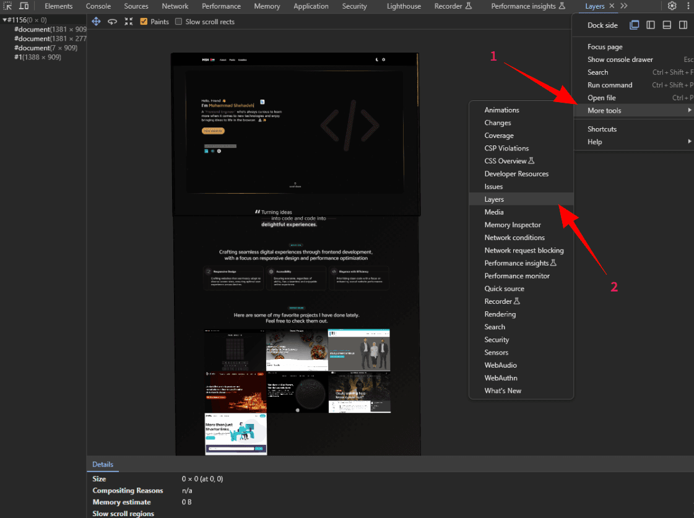Select the pan mode tool icon
Image resolution: width=694 pixels, height=518 pixels.
pyautogui.click(x=96, y=22)
